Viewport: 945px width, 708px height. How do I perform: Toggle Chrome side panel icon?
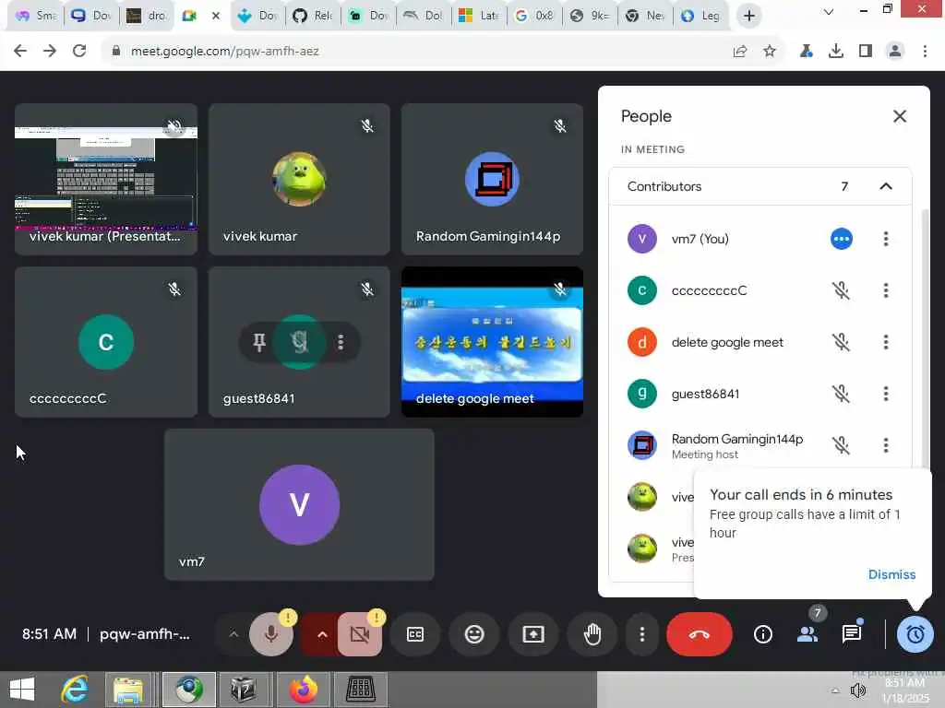(866, 52)
